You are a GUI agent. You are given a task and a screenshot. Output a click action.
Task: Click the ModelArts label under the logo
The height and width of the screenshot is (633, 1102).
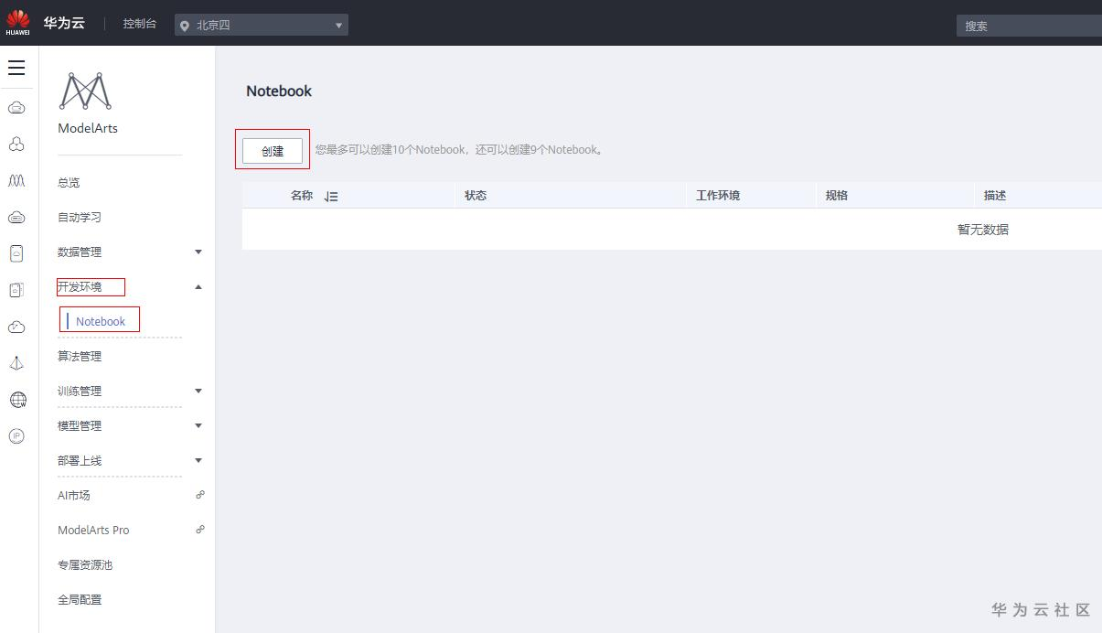[x=88, y=128]
